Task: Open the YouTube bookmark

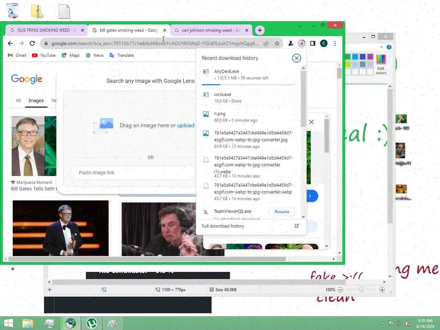Action: pyautogui.click(x=44, y=55)
